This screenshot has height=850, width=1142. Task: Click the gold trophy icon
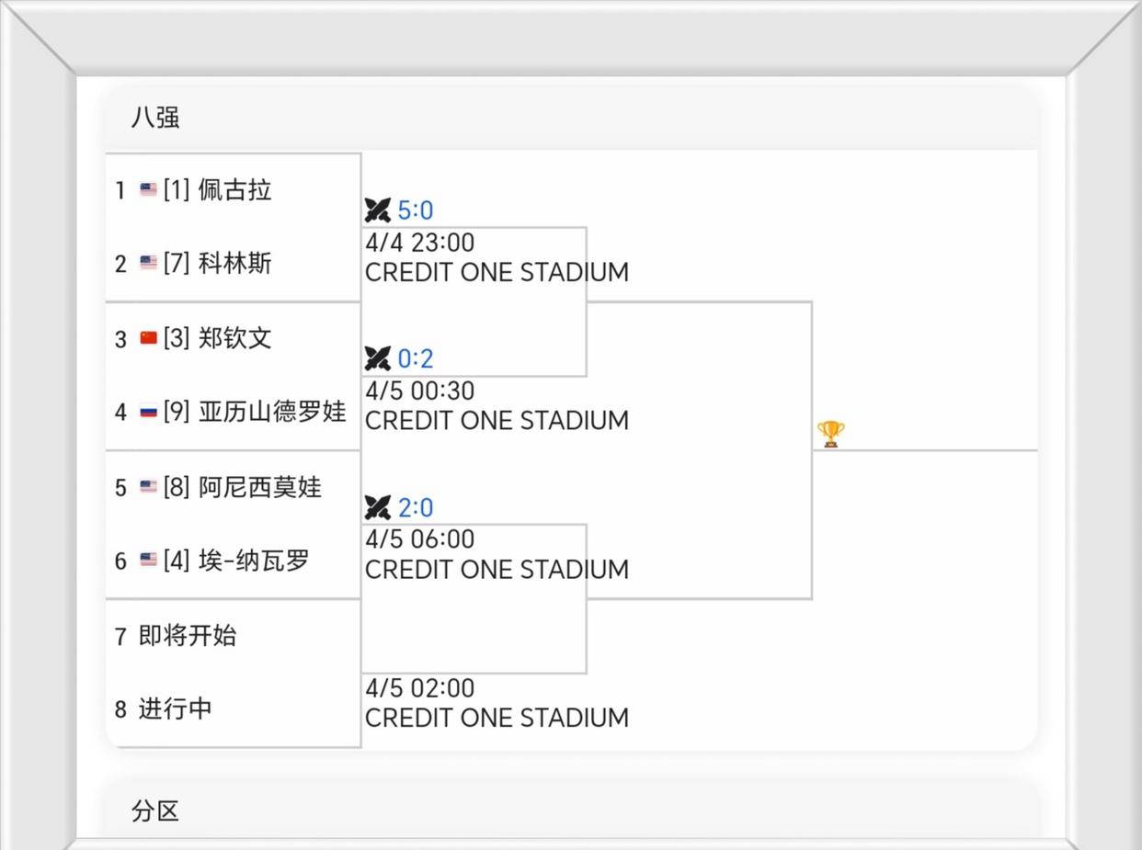830,434
